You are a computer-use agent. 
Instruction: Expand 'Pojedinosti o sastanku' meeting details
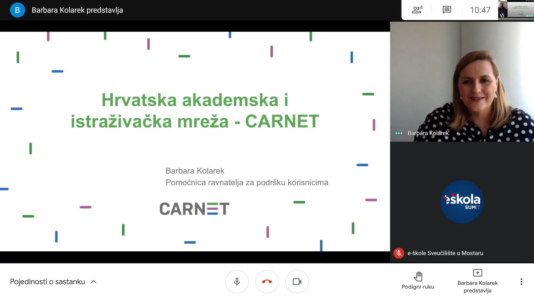pos(53,282)
